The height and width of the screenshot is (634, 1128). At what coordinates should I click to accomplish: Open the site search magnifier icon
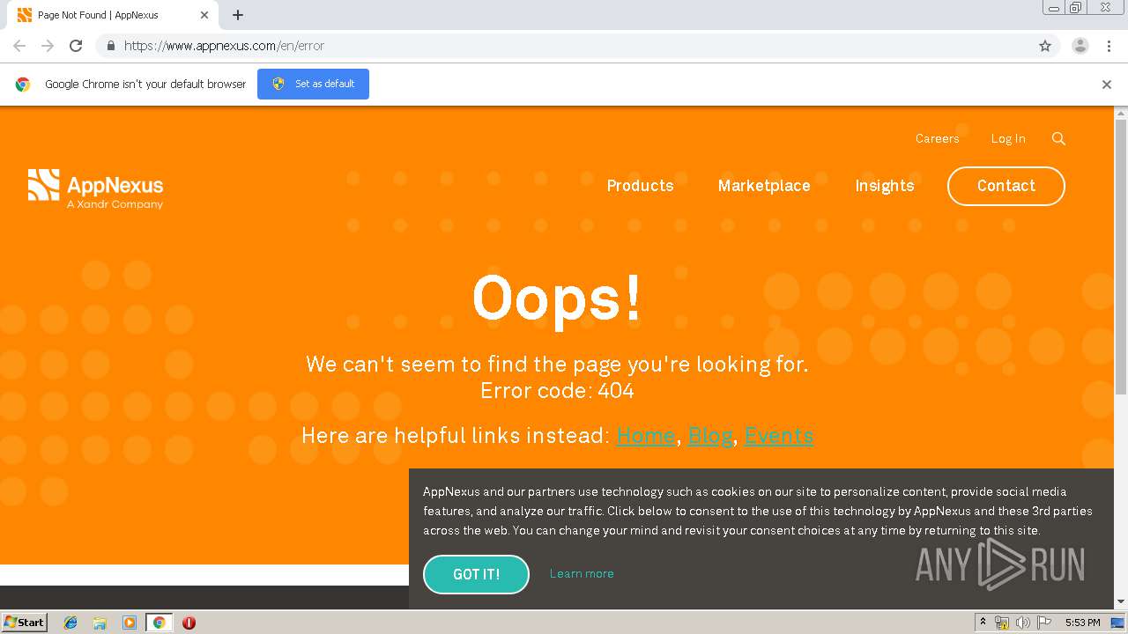click(1058, 138)
